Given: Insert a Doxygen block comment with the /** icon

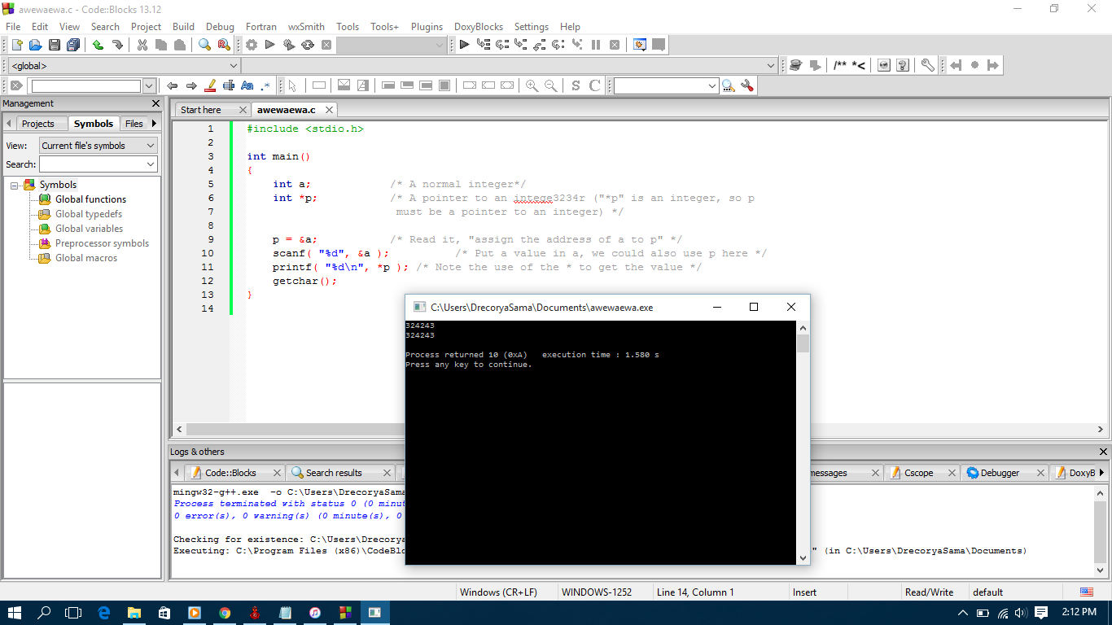Looking at the screenshot, I should pos(840,65).
